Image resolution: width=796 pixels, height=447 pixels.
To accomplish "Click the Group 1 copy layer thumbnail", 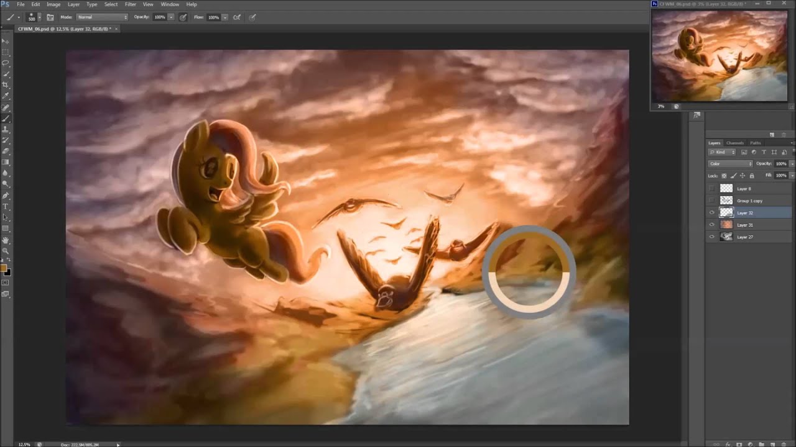I will 726,201.
